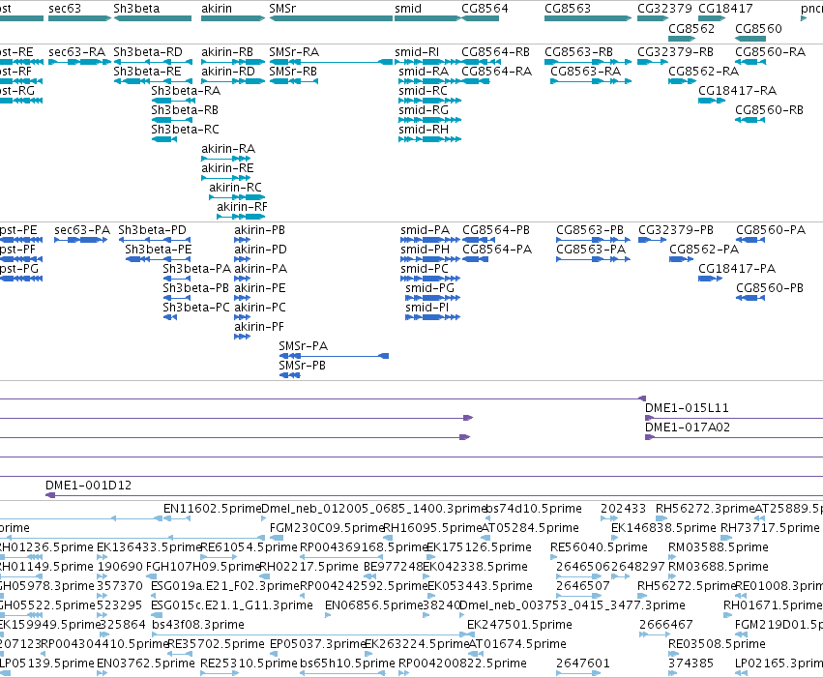Click the CG18417-PA protein label
The width and height of the screenshot is (823, 678).
pos(737,269)
